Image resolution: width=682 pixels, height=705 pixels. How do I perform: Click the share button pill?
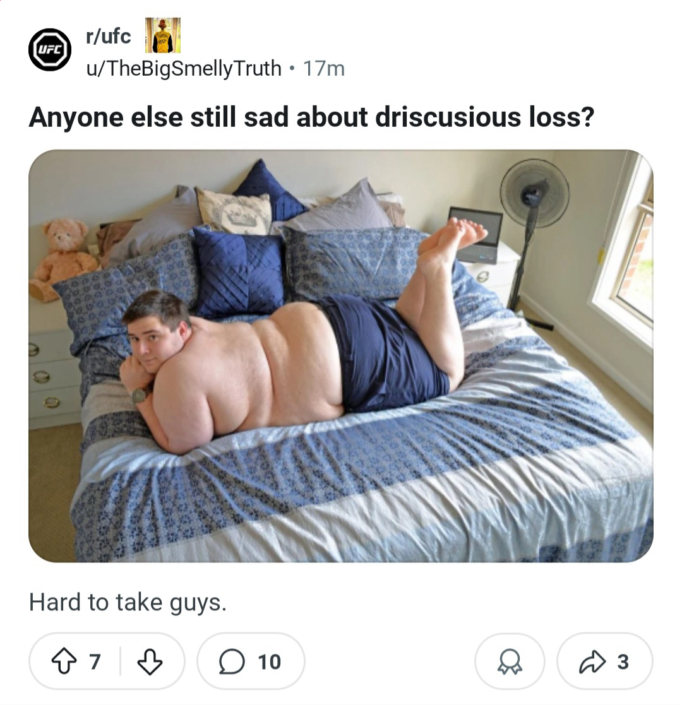(604, 661)
